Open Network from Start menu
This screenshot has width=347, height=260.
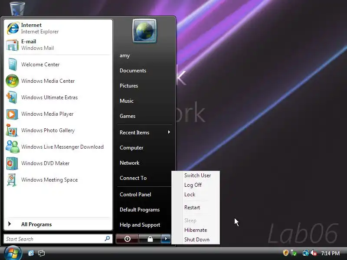tap(129, 163)
